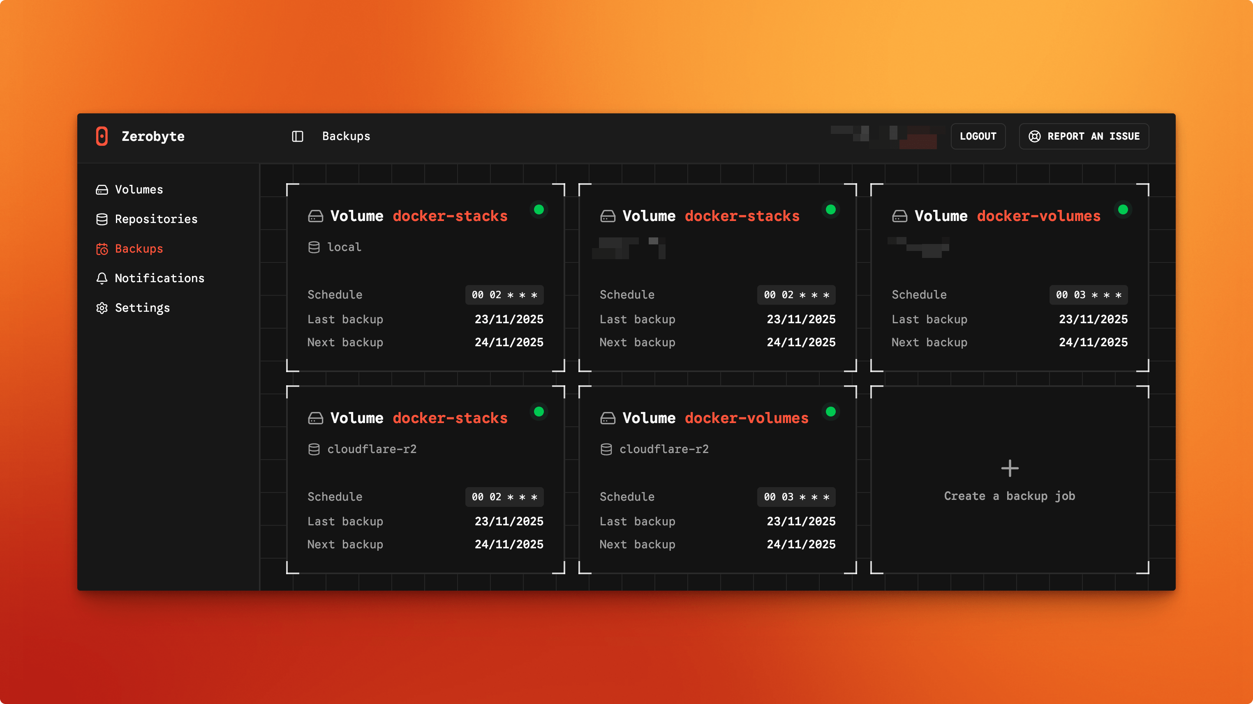Open the Notifications menu item
The width and height of the screenshot is (1253, 704).
pos(159,278)
